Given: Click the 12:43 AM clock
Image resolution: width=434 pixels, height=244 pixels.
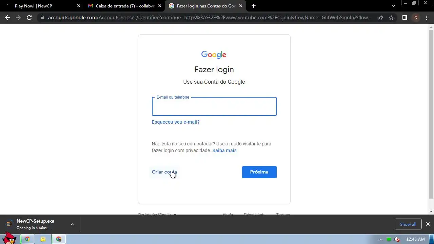Looking at the screenshot, I should (415, 239).
